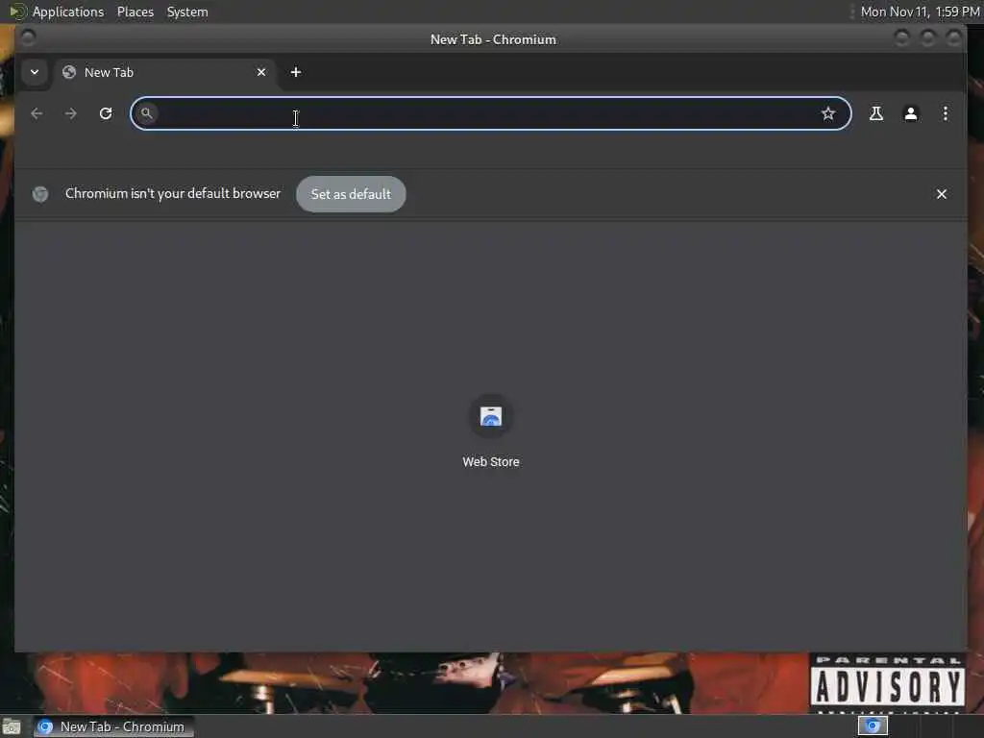Open the window menu button in title bar
Image resolution: width=984 pixels, height=738 pixels.
click(28, 38)
